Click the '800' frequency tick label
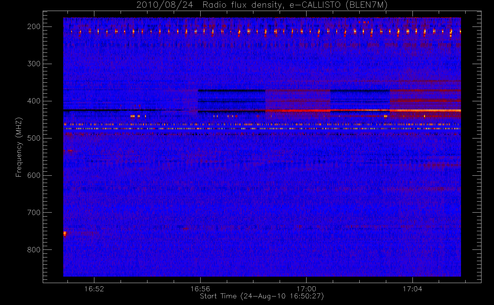This screenshot has width=494, height=305. pyautogui.click(x=34, y=250)
